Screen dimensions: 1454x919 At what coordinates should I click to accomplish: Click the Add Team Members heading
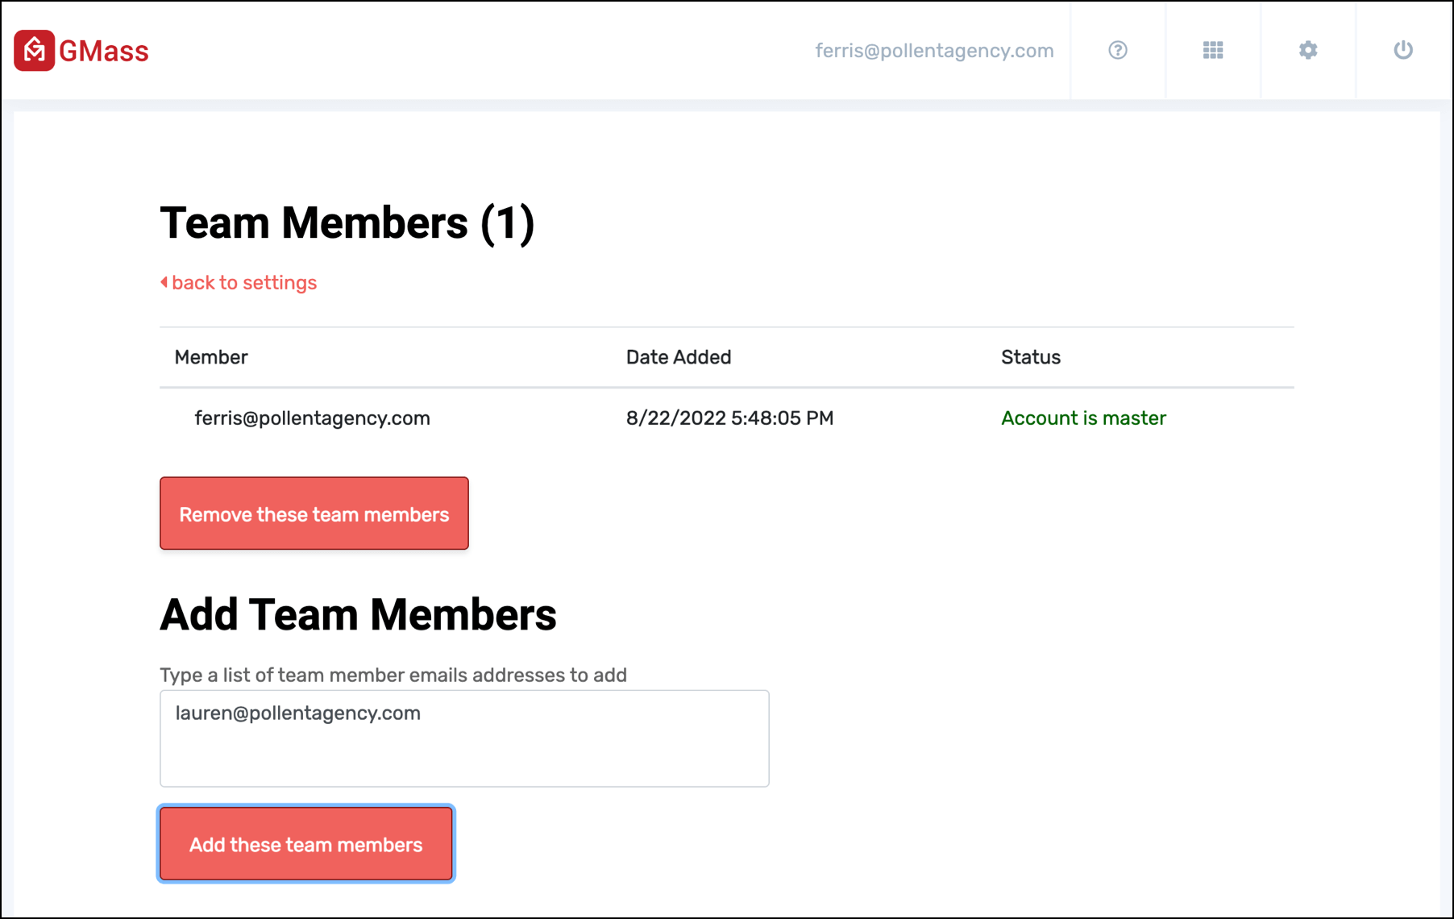(x=358, y=615)
